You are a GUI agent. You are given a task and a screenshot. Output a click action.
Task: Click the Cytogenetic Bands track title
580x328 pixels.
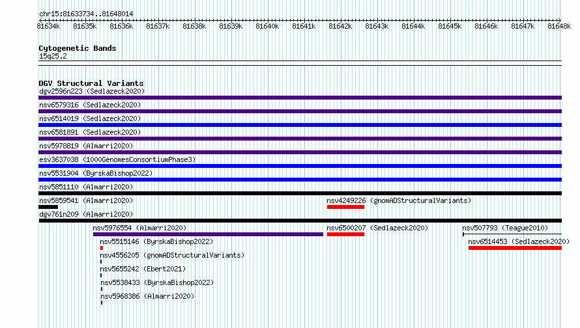click(x=78, y=48)
